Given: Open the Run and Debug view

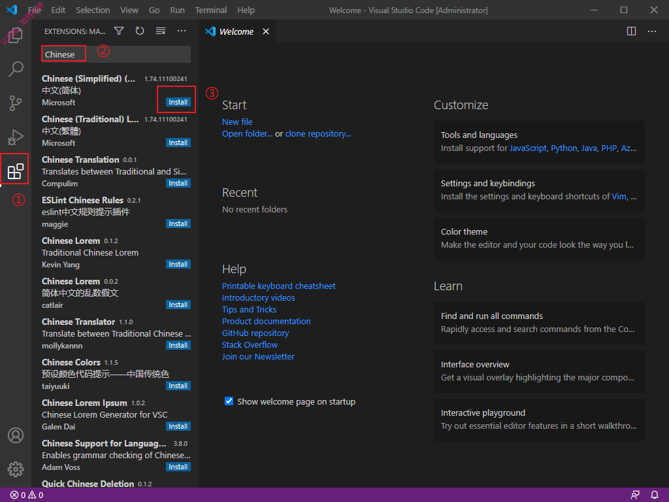Looking at the screenshot, I should [16, 137].
